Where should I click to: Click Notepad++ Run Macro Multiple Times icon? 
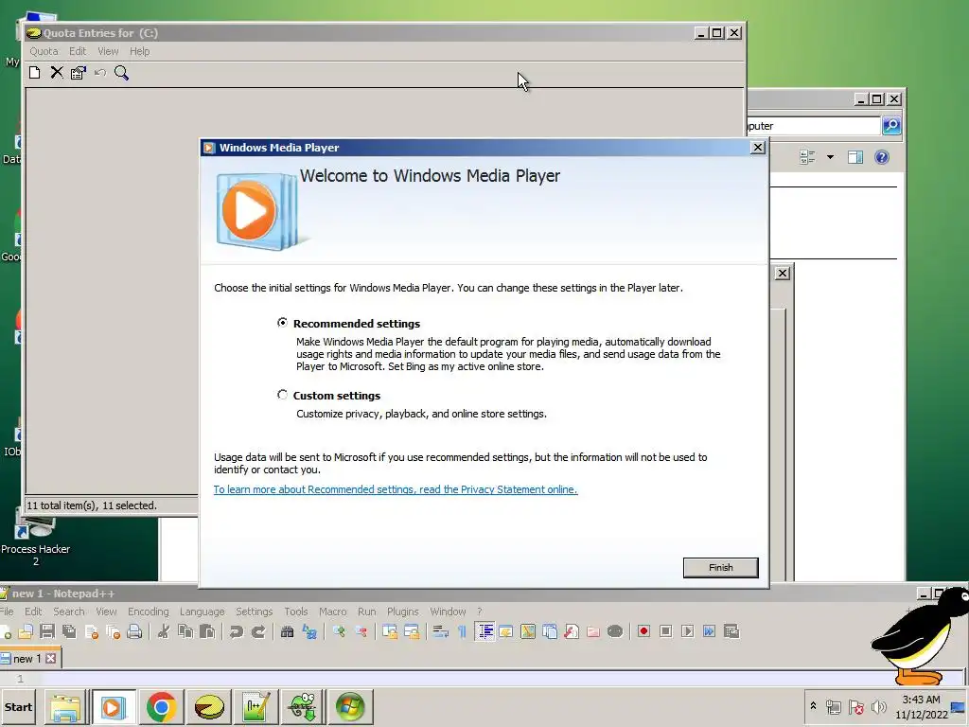click(710, 631)
